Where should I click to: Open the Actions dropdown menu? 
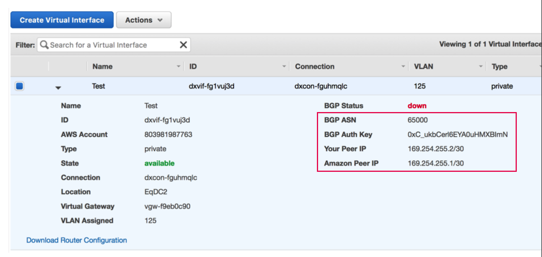pos(143,20)
